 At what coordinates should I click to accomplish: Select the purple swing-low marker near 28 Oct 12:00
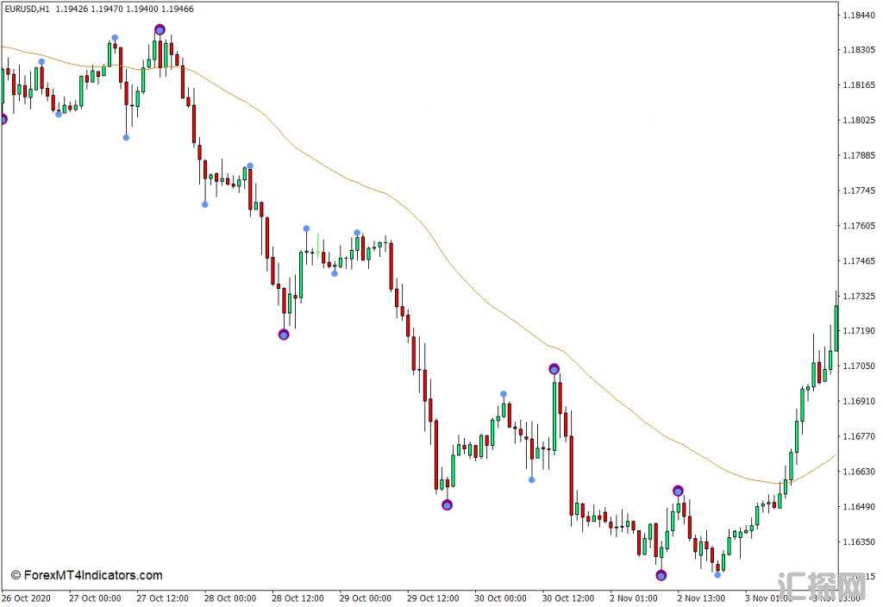(284, 335)
